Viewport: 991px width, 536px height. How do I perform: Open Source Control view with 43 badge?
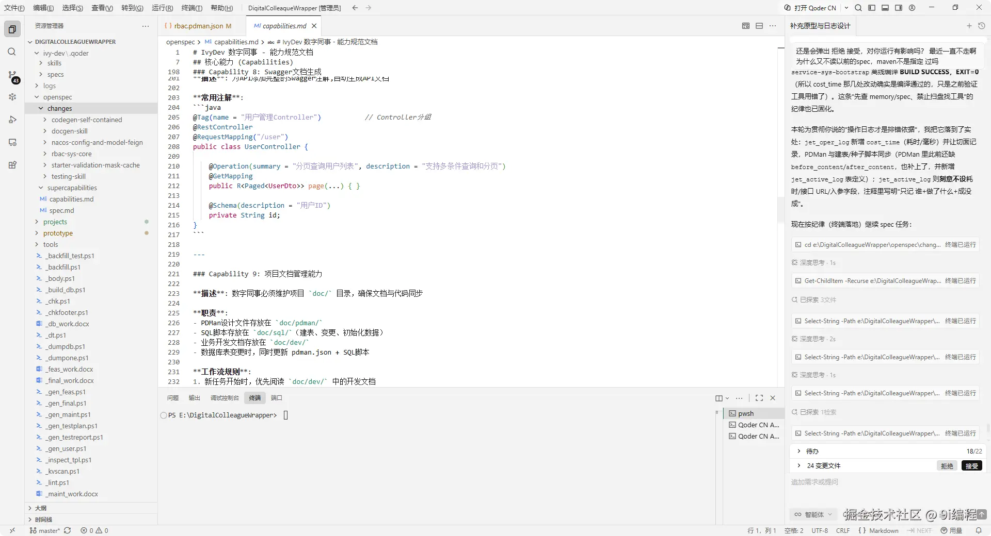[12, 75]
